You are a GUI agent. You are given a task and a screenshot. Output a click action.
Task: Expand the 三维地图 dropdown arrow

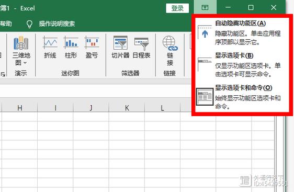click(x=25, y=63)
